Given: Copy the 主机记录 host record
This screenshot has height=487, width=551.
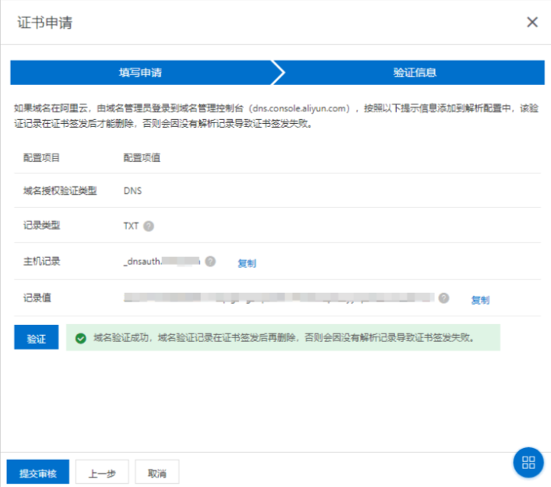Looking at the screenshot, I should [x=247, y=263].
